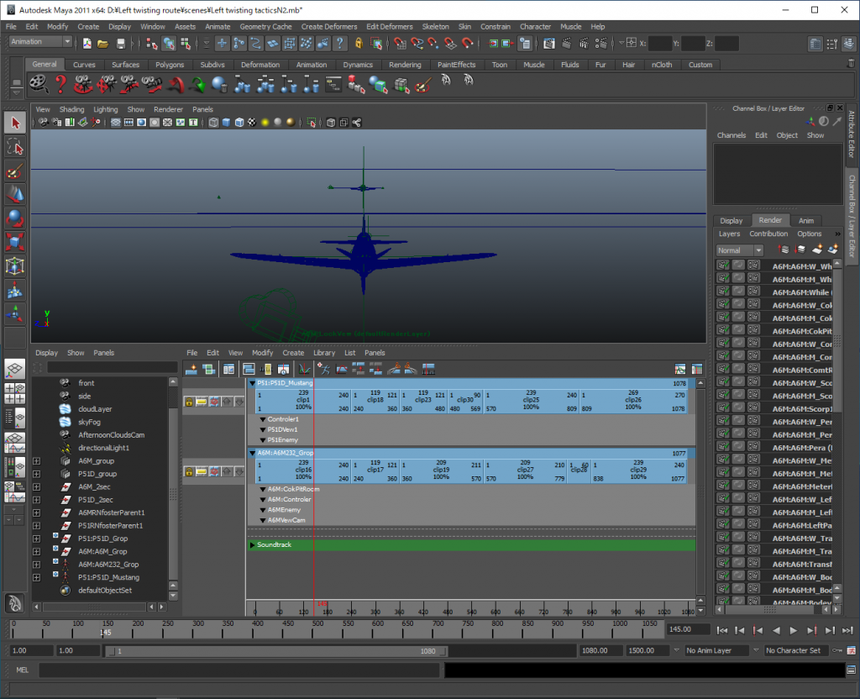860x699 pixels.
Task: Go to the end of playback range
Action: [x=847, y=630]
